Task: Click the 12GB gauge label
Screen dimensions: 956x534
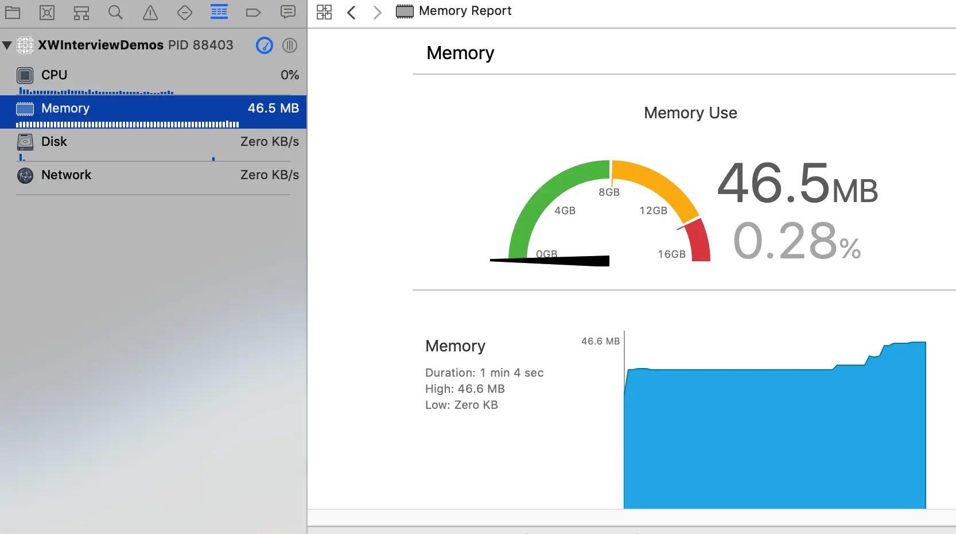Action: point(654,211)
